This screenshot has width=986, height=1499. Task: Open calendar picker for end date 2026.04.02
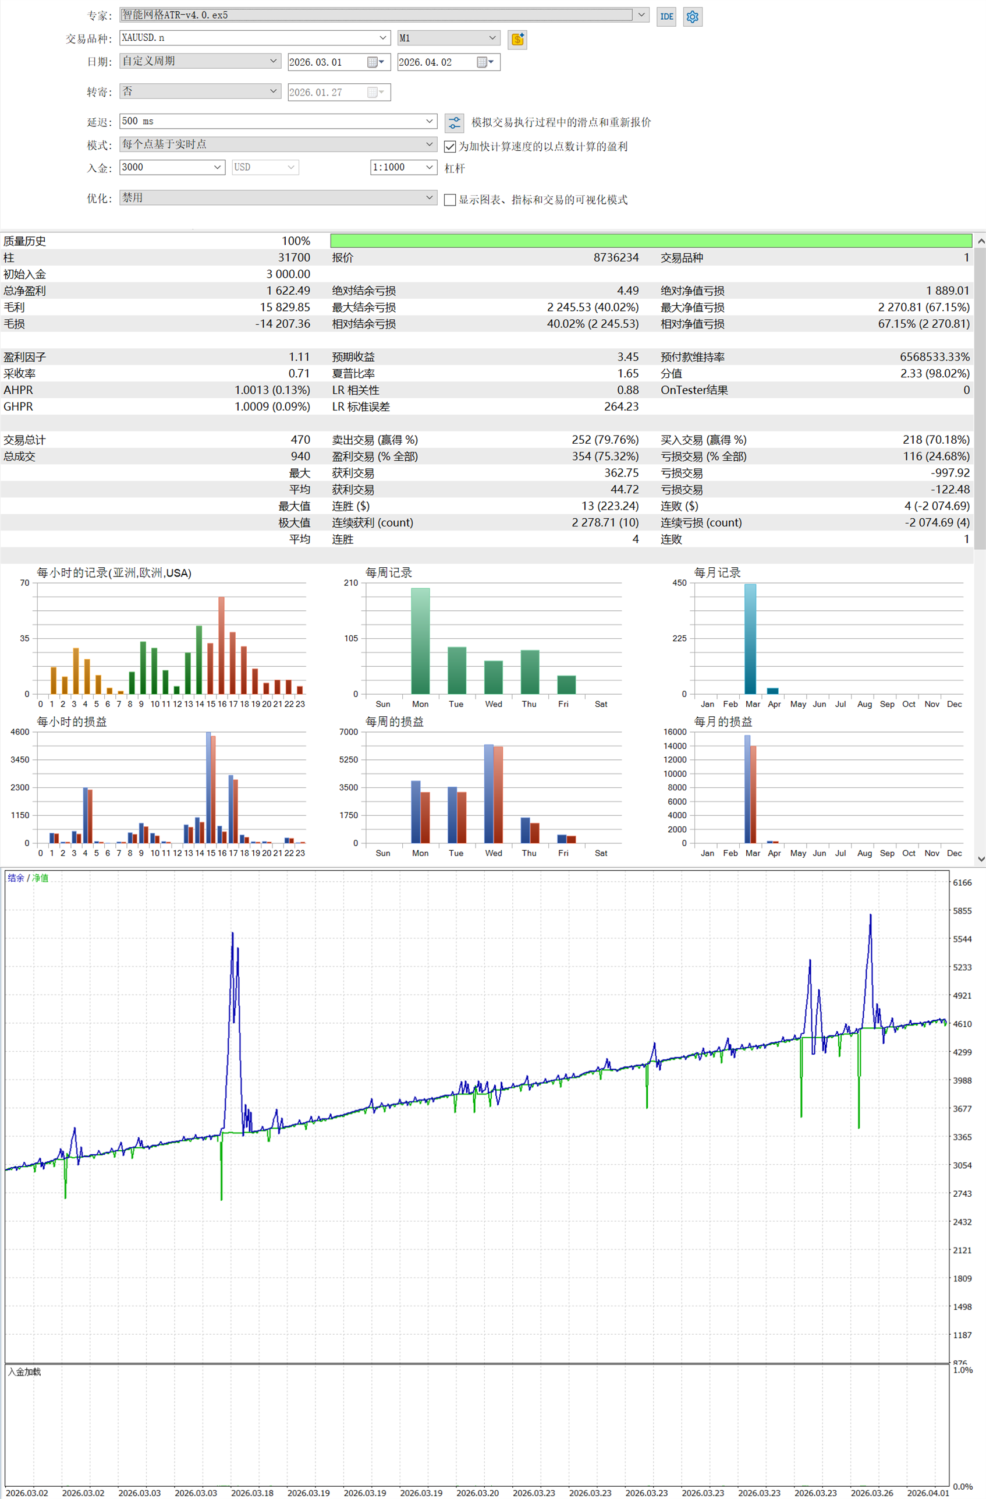(485, 62)
